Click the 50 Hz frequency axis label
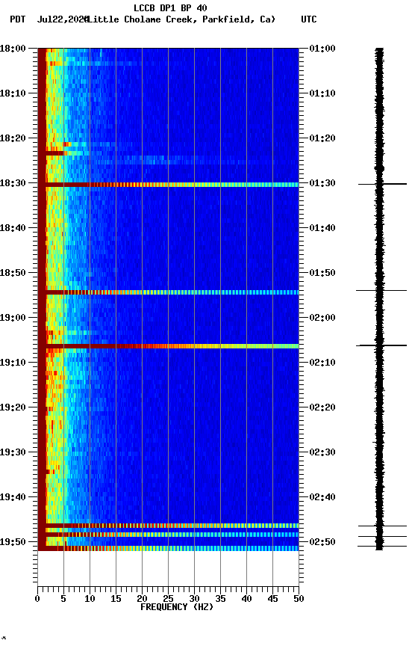 (299, 600)
